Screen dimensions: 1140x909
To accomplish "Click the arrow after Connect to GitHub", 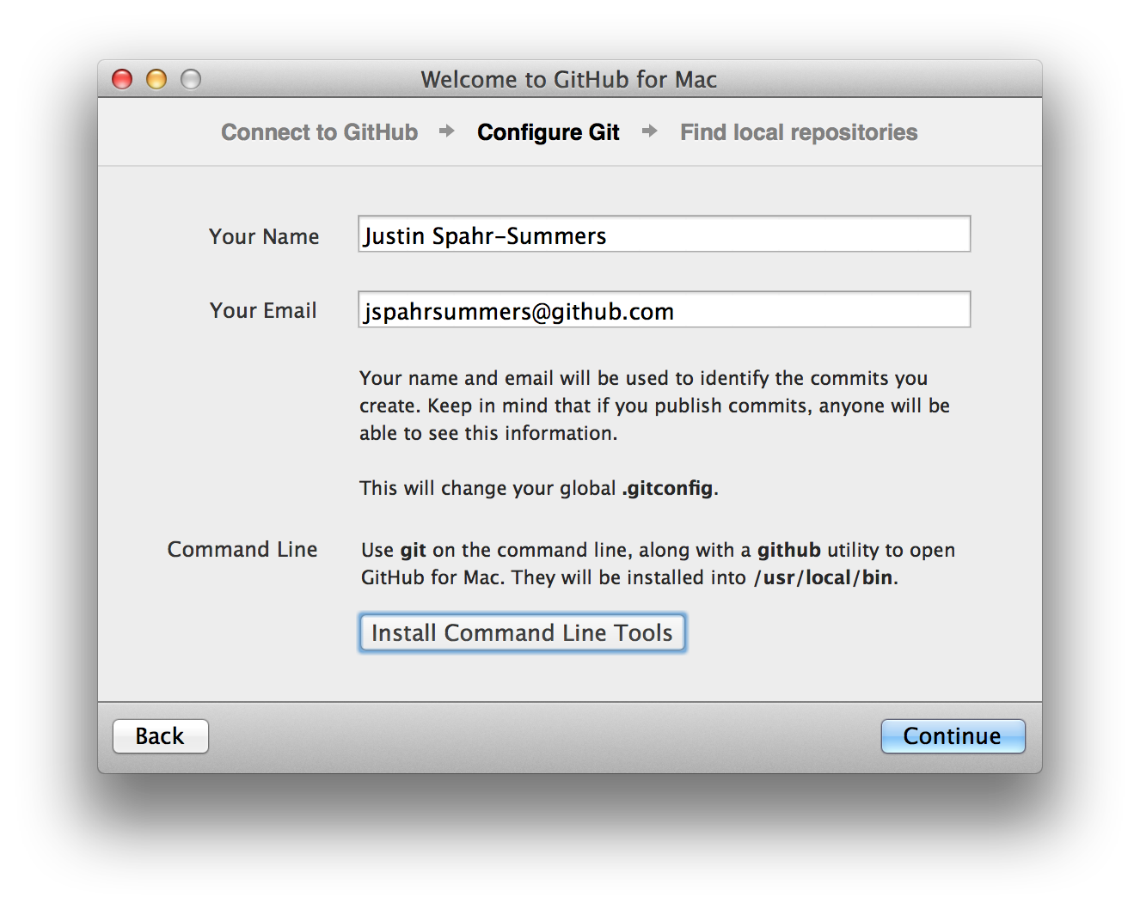I will click(x=447, y=131).
